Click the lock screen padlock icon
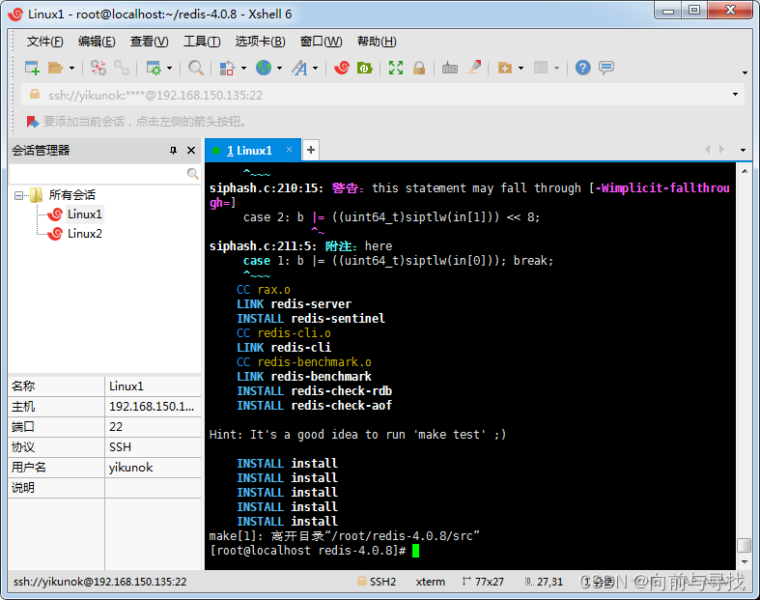Image resolution: width=760 pixels, height=600 pixels. click(x=419, y=68)
